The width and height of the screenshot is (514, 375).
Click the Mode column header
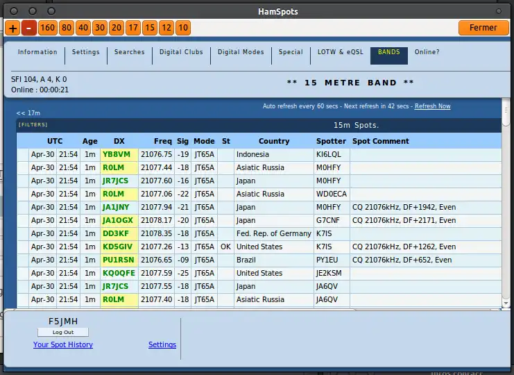tap(204, 142)
